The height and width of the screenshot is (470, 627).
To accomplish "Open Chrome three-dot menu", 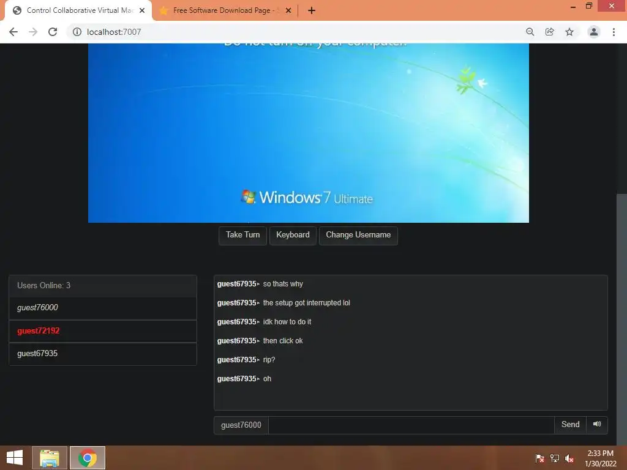I will 614,32.
